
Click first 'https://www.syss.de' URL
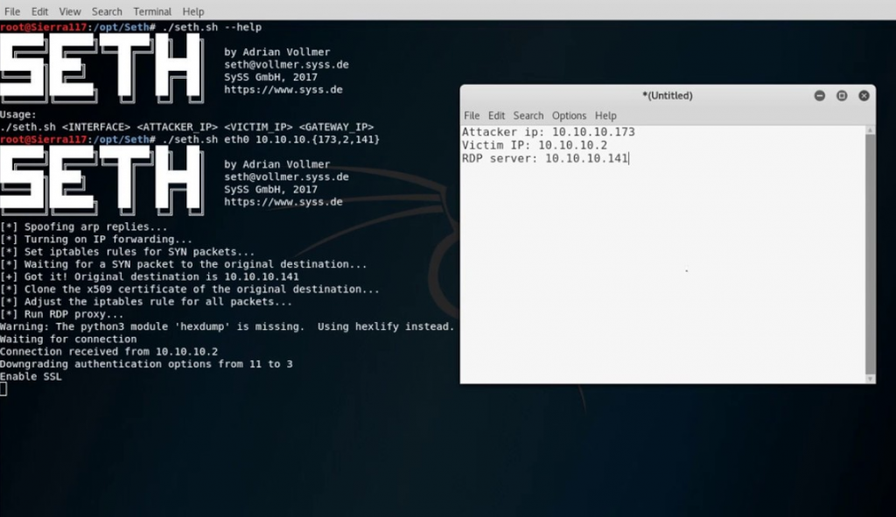pyautogui.click(x=283, y=90)
